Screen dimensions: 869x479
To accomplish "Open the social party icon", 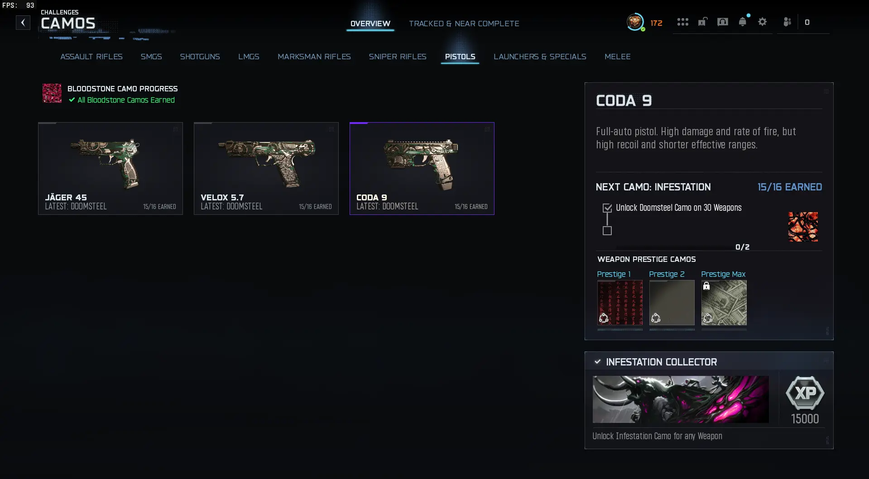I will pyautogui.click(x=787, y=22).
